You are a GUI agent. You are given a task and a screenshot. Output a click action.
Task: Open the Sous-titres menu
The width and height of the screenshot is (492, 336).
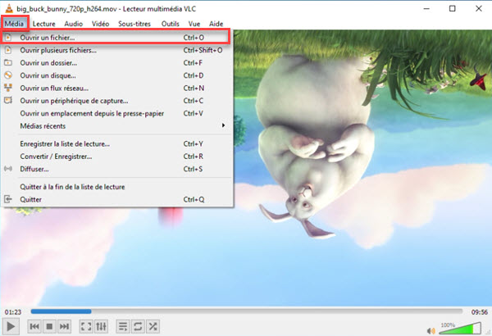coord(134,24)
